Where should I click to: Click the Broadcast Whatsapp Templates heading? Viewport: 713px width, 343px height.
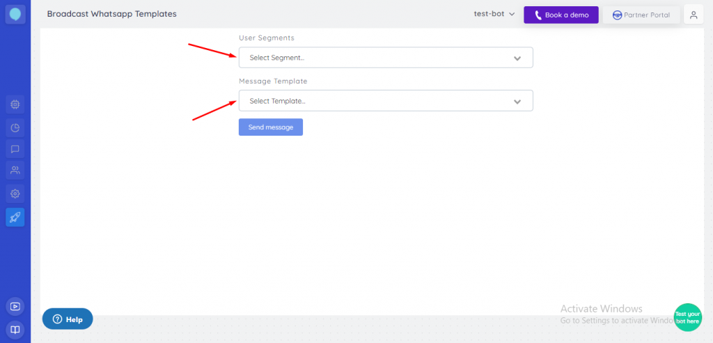[x=112, y=14]
